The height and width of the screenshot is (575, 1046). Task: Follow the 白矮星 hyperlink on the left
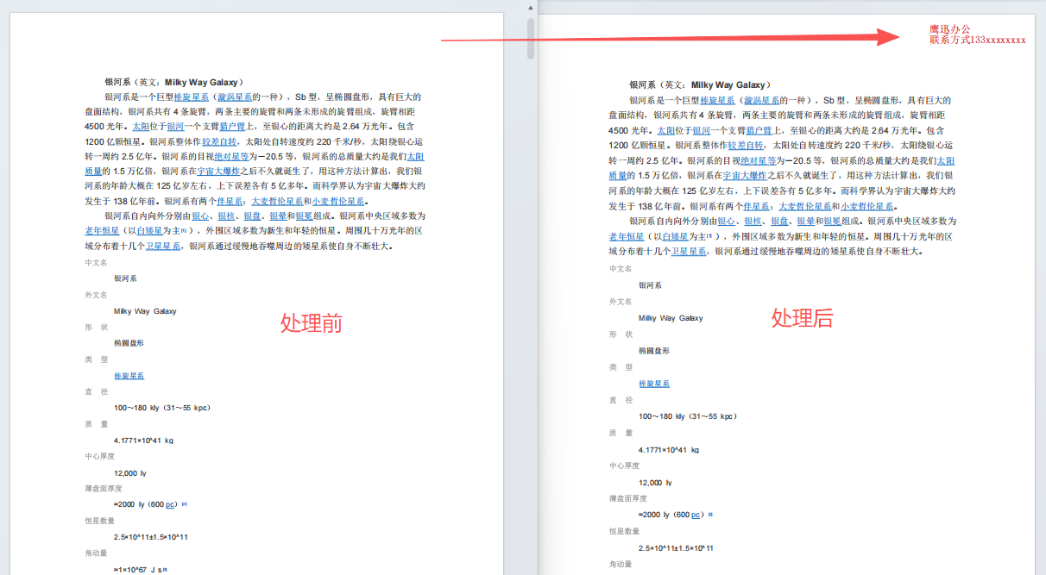pyautogui.click(x=148, y=228)
